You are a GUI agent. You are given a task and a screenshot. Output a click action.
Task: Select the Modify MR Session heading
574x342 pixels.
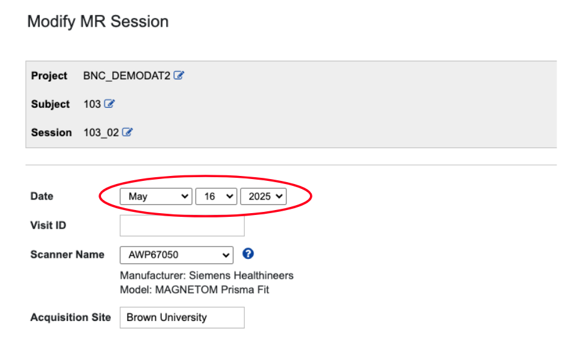pyautogui.click(x=98, y=22)
